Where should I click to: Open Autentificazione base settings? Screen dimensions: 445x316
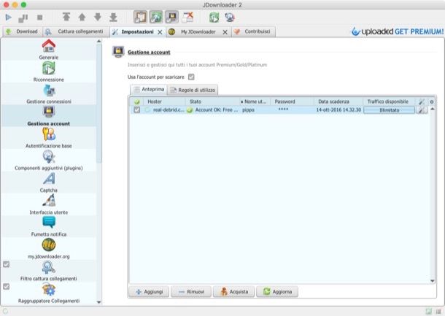[49, 138]
